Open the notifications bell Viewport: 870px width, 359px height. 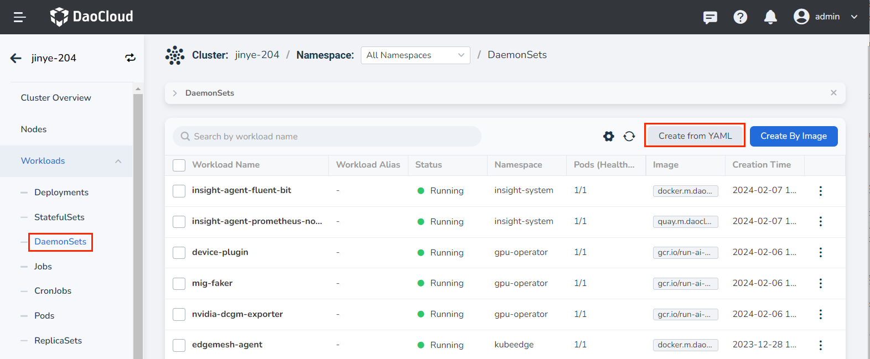[x=770, y=17]
